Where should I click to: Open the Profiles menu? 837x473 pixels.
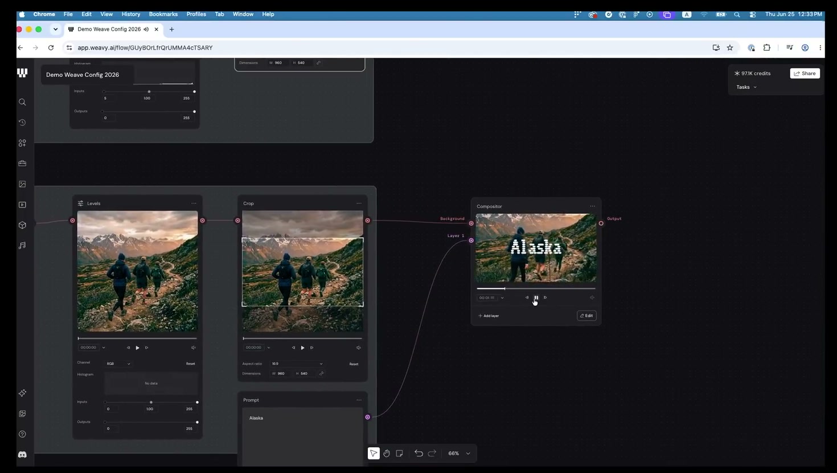click(x=196, y=14)
